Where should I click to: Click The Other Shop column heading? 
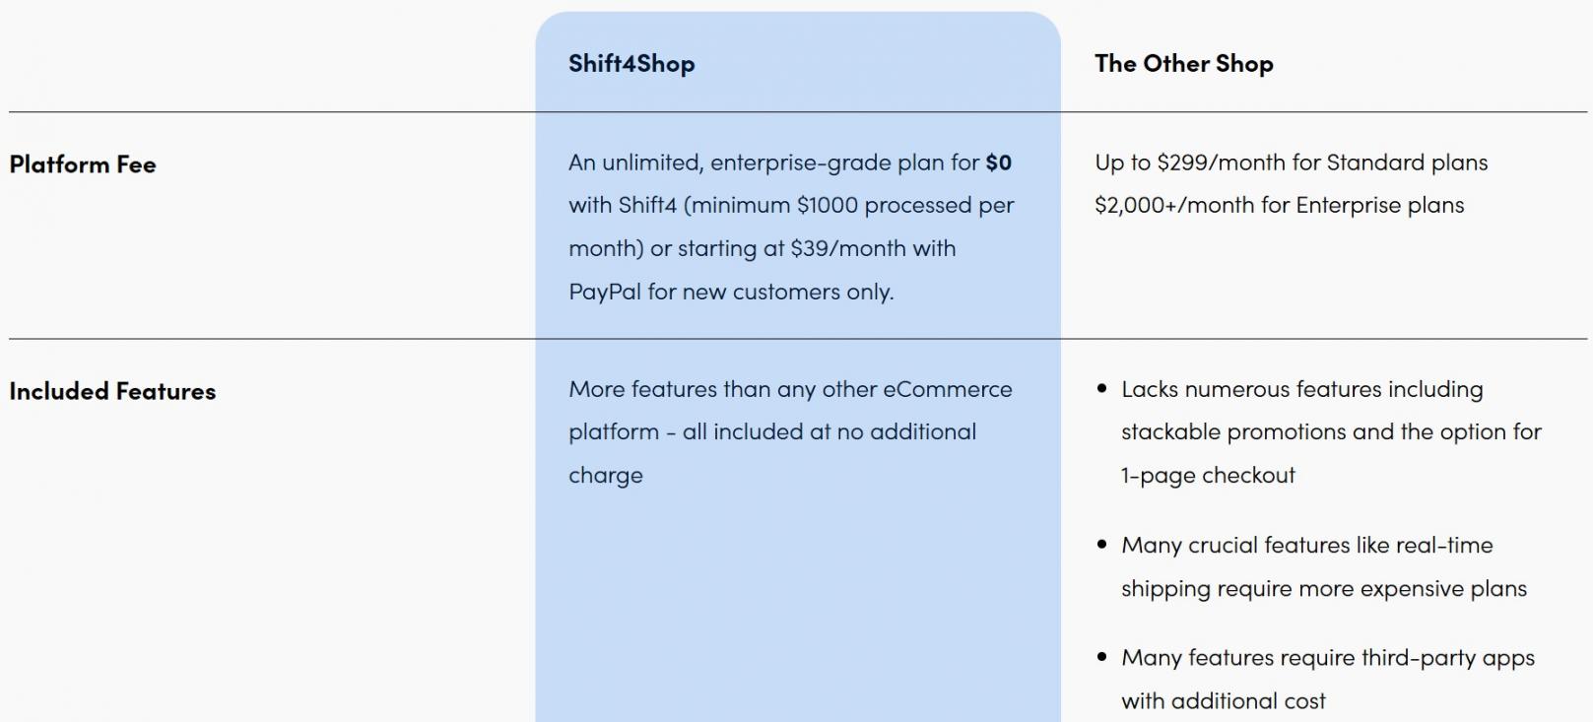tap(1183, 64)
